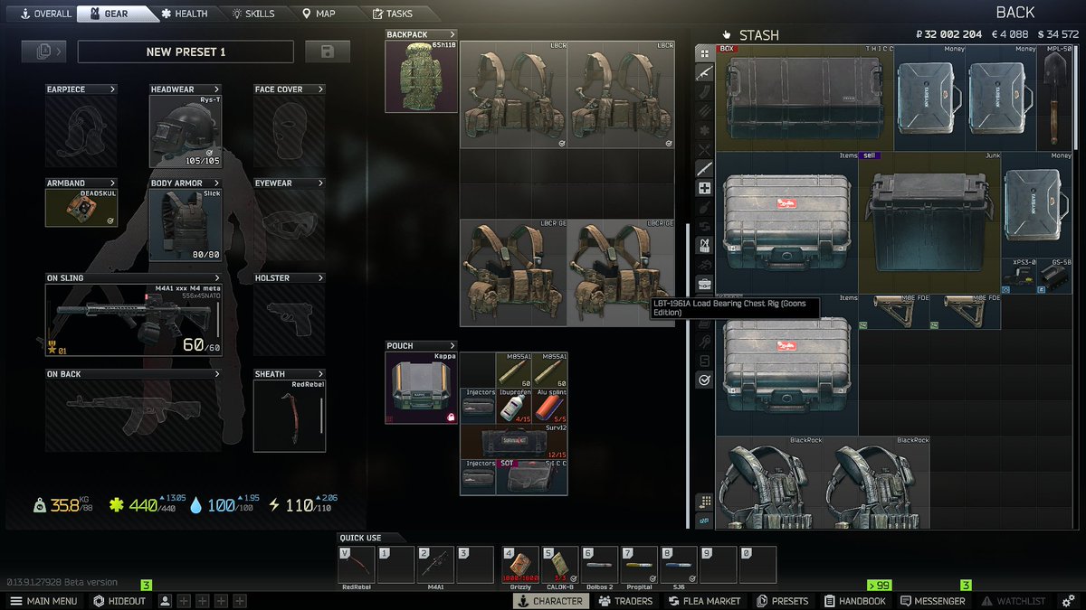This screenshot has height=610, width=1086.
Task: Switch to the Health tab
Action: click(184, 14)
